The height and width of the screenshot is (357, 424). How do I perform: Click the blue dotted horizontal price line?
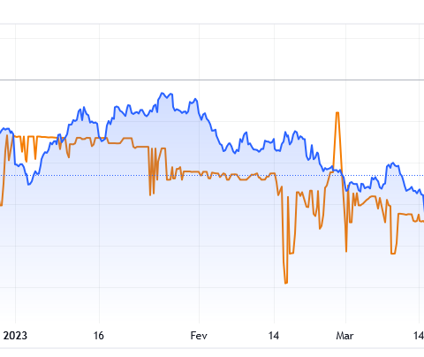212,176
